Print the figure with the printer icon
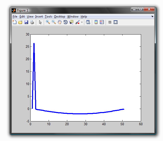This screenshot has height=141, width=163. [x=32, y=22]
